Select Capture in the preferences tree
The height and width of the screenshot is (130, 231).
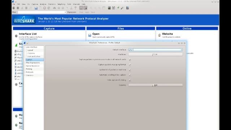pyautogui.click(x=35, y=60)
